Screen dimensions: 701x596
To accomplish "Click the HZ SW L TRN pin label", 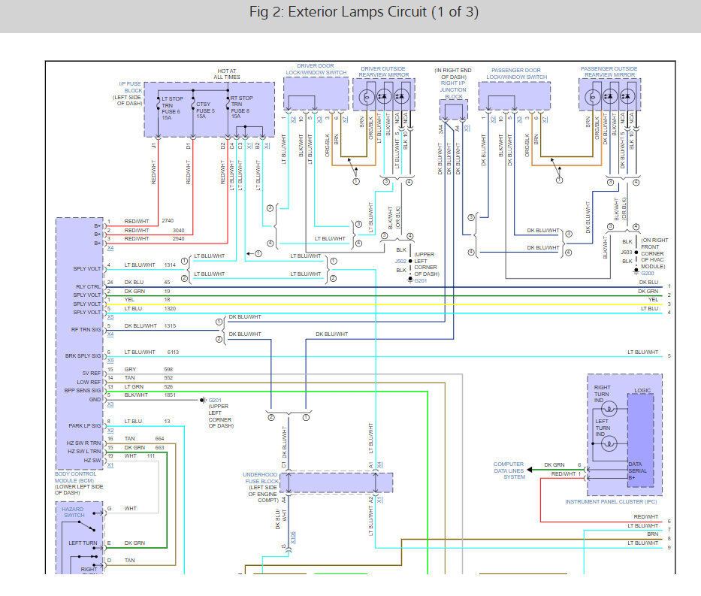I will (x=84, y=452).
